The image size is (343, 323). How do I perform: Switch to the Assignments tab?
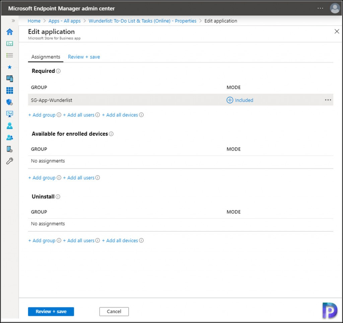pyautogui.click(x=46, y=57)
